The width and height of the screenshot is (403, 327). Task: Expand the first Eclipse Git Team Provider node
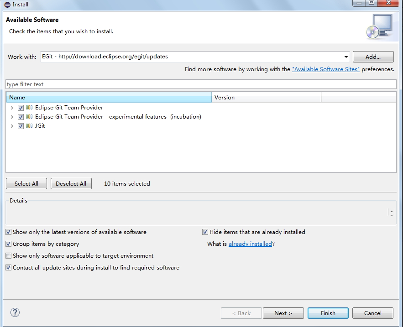[12, 108]
